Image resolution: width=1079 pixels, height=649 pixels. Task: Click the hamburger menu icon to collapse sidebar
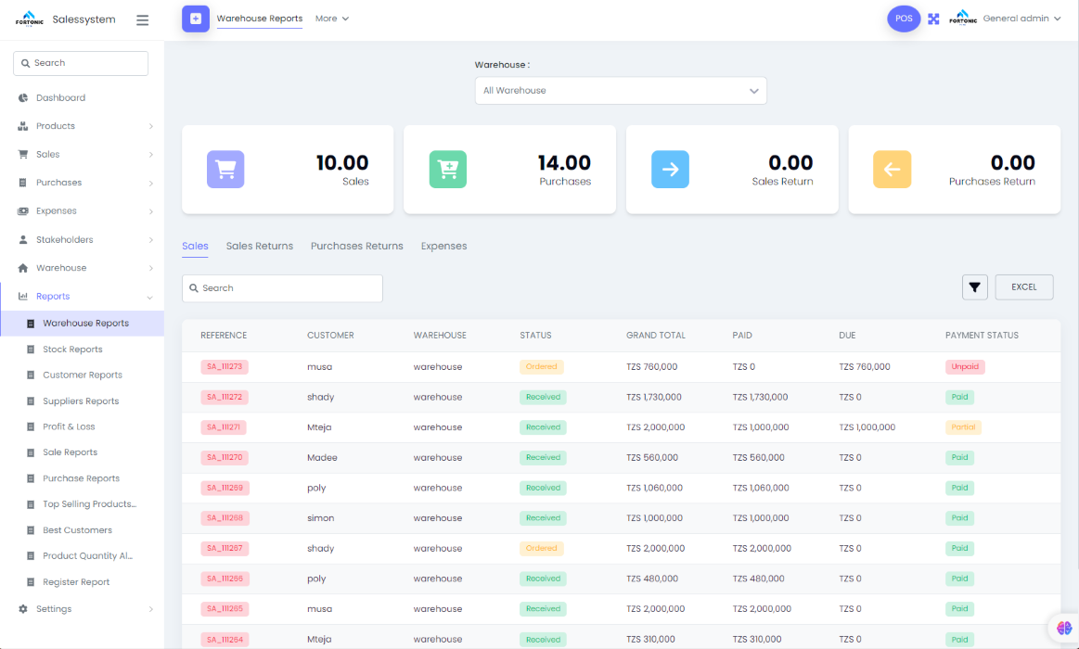pyautogui.click(x=142, y=19)
